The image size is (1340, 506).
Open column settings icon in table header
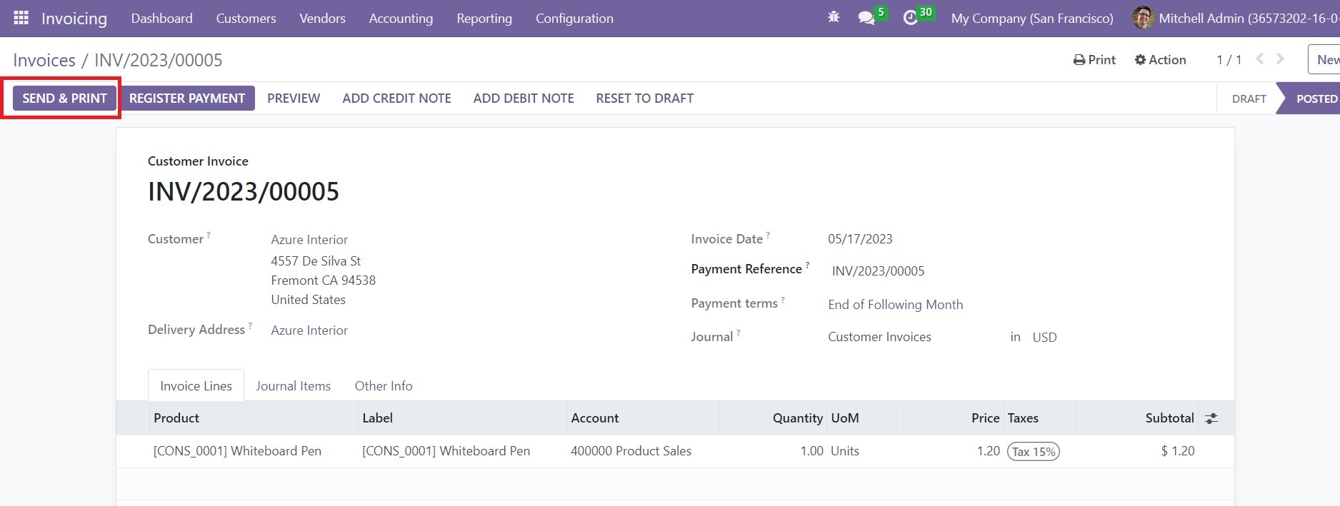(x=1211, y=418)
